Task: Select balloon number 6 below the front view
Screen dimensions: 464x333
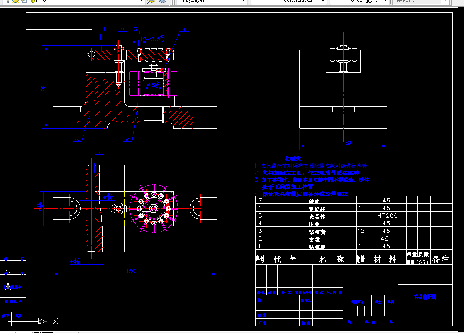Action: pos(127,139)
